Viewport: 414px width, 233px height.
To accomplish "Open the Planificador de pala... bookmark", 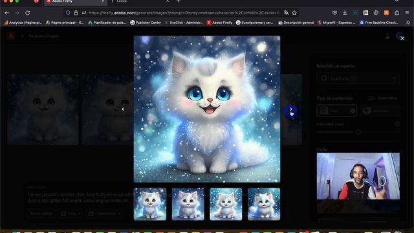I will tap(107, 23).
